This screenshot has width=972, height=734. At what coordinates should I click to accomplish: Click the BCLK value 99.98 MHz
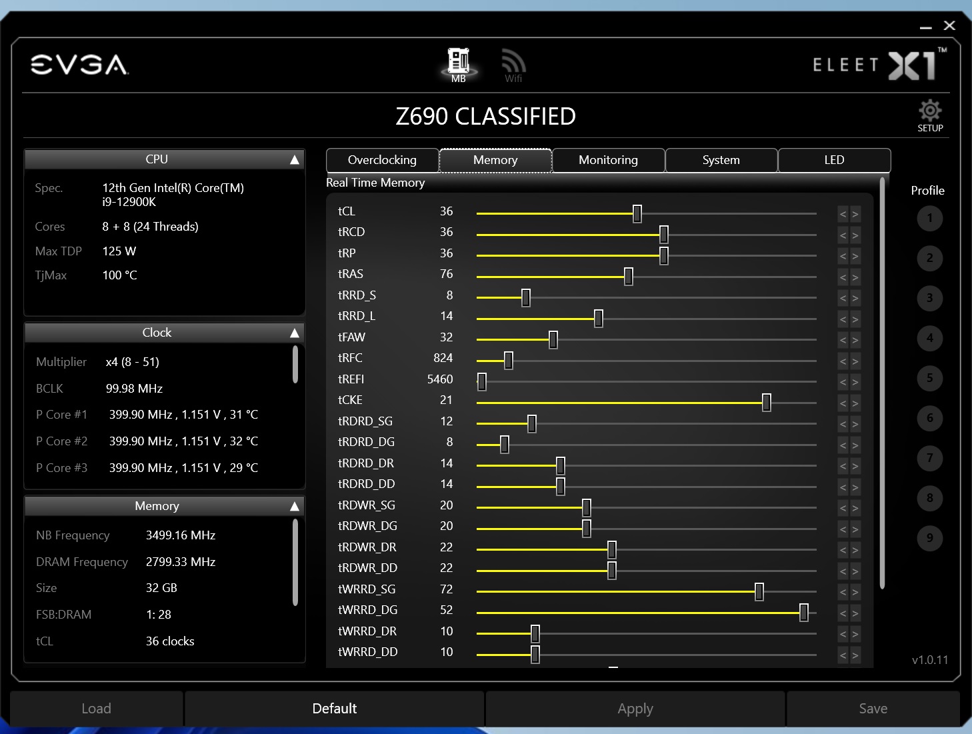coord(134,389)
